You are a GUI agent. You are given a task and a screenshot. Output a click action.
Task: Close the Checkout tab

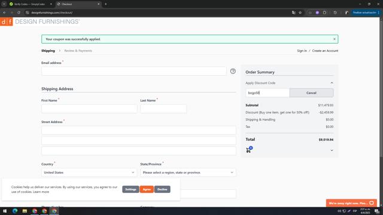[x=99, y=4]
